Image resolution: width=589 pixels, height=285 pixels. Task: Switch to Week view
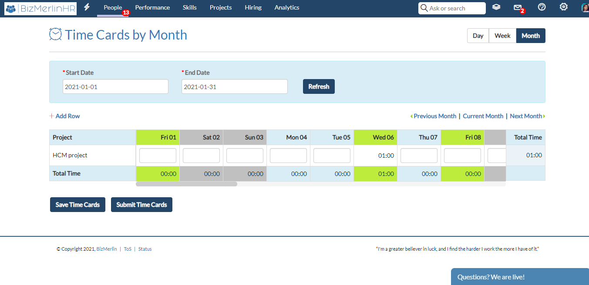point(502,36)
